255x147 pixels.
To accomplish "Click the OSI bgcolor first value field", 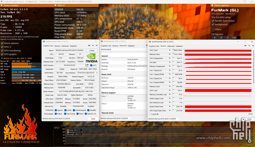I will 214,38.
